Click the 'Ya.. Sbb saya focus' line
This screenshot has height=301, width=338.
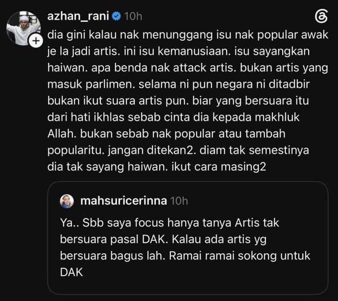112,223
